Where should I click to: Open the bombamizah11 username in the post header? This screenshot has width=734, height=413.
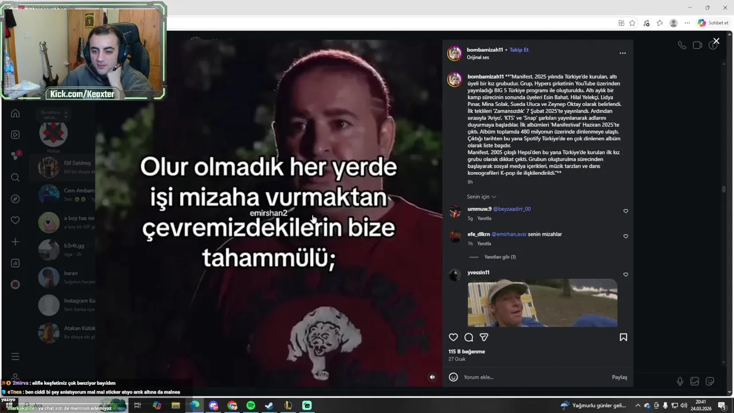tap(485, 50)
